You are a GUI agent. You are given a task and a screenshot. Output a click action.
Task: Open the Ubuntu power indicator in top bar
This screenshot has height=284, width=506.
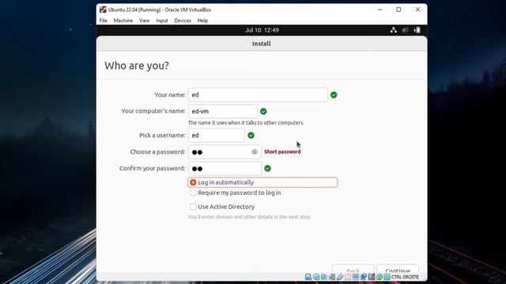click(417, 30)
